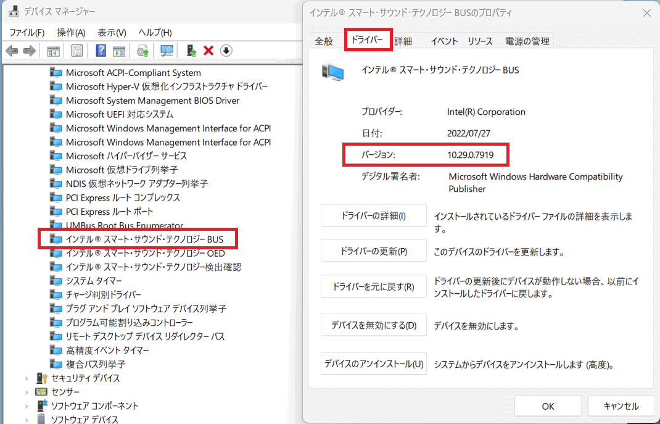Screen dimensions: 660x424
Task: Click the ドライバーの詳細(I) button
Action: click(x=373, y=215)
